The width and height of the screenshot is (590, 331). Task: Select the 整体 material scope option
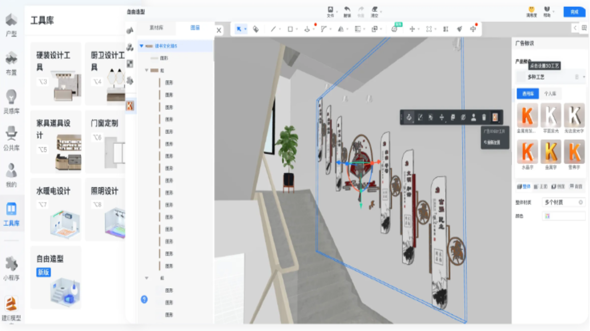click(524, 187)
